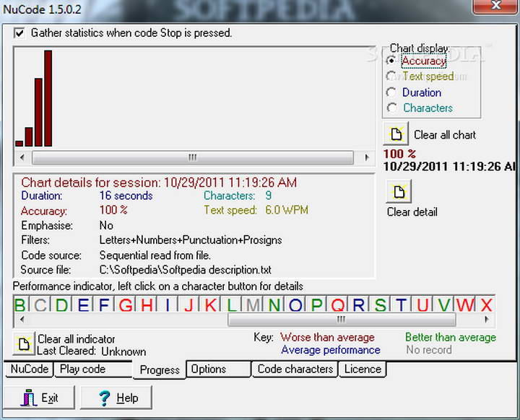The height and width of the screenshot is (420, 520).
Task: Click character button T
Action: 402,304
